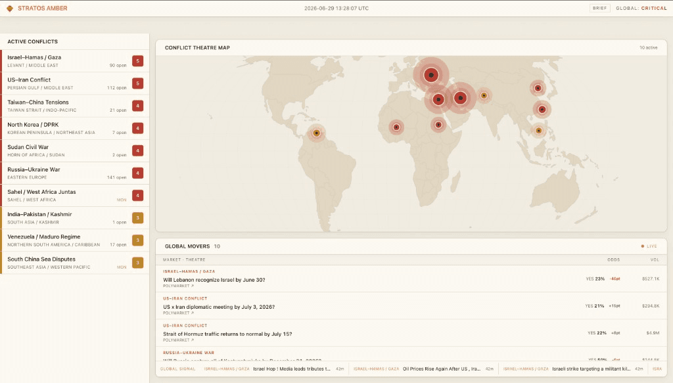
Task: Select the Sahel West Africa marker on the map
Action: pos(396,127)
